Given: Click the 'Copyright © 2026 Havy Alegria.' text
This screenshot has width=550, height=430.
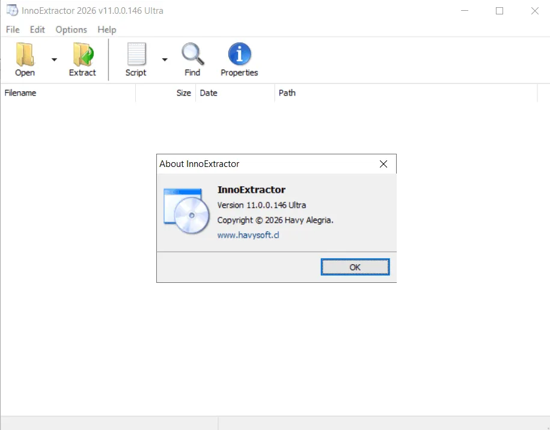Looking at the screenshot, I should point(275,220).
